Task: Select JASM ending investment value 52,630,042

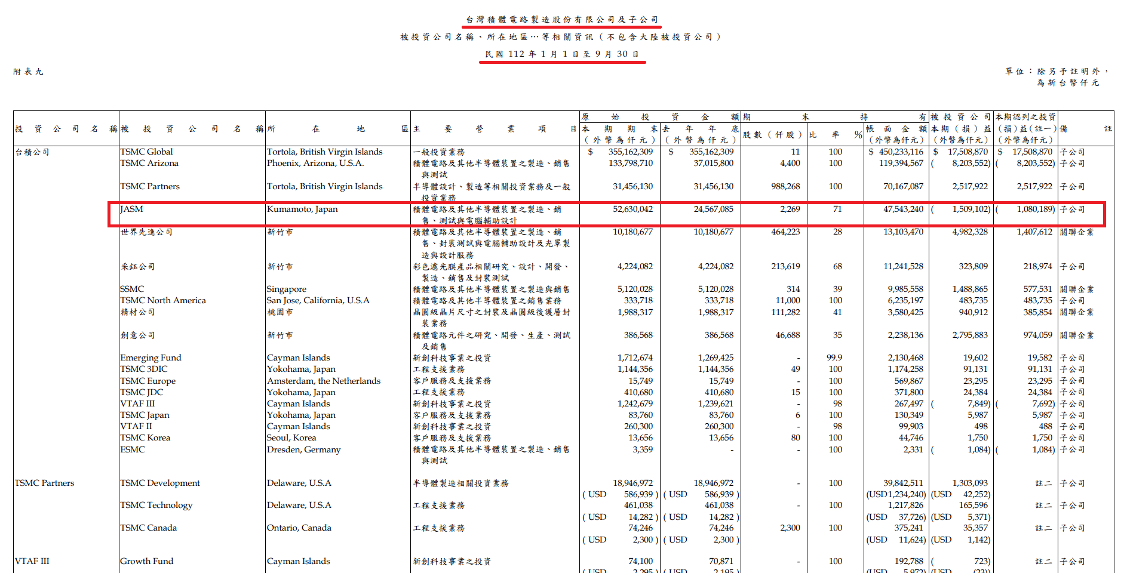Action: [x=632, y=209]
